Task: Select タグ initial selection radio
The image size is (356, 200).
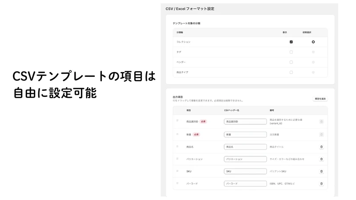Action: 313,52
